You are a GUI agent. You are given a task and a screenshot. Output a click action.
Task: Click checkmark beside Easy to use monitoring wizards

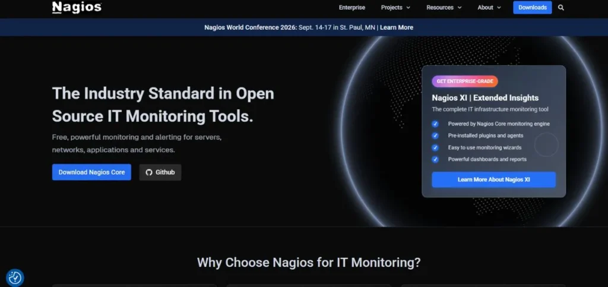(x=435, y=147)
